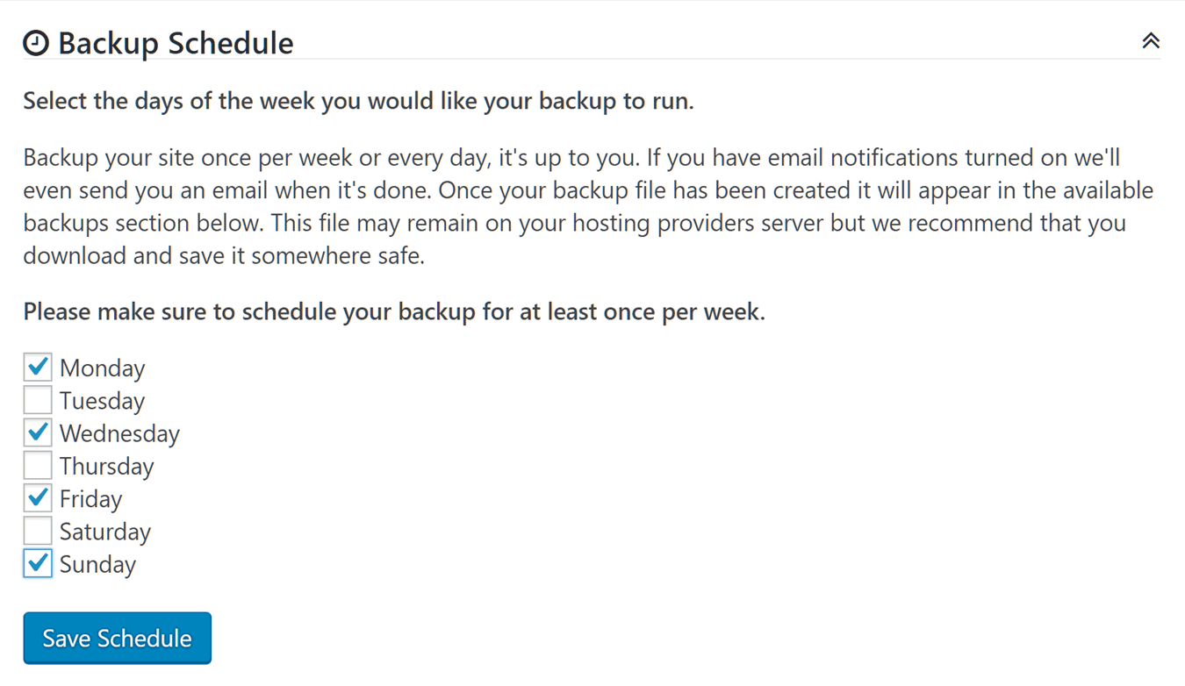Click the "Saturday" label text

[105, 532]
